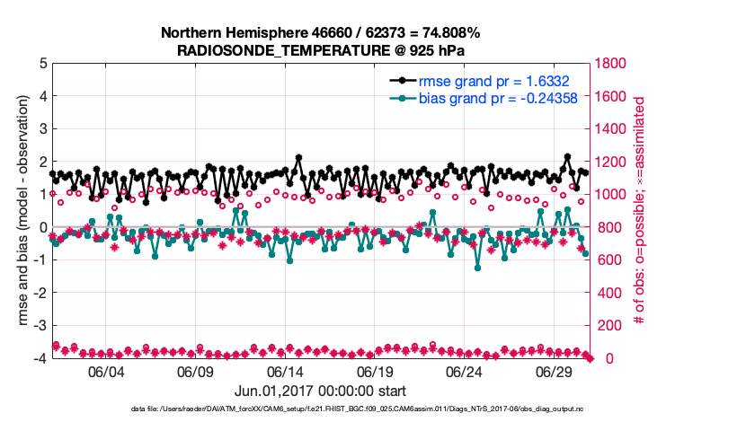This screenshot has height=422, width=746.
Task: Select the 06/19 date tick label
Action: coord(375,373)
